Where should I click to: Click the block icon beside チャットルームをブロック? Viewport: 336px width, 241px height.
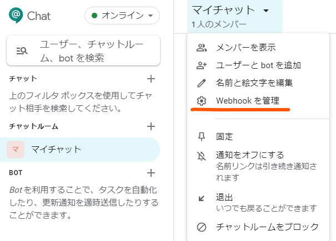point(202,227)
